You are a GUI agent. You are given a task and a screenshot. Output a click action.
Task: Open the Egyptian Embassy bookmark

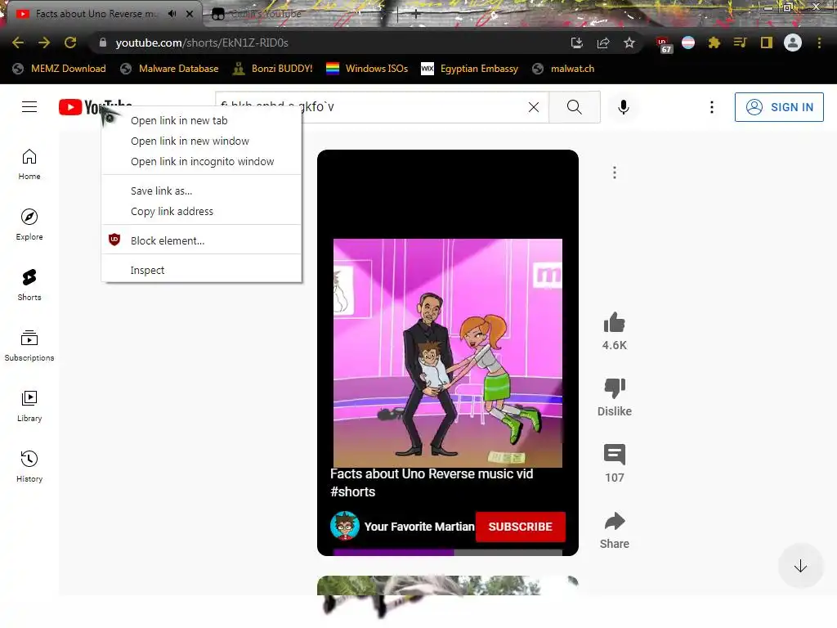[470, 69]
